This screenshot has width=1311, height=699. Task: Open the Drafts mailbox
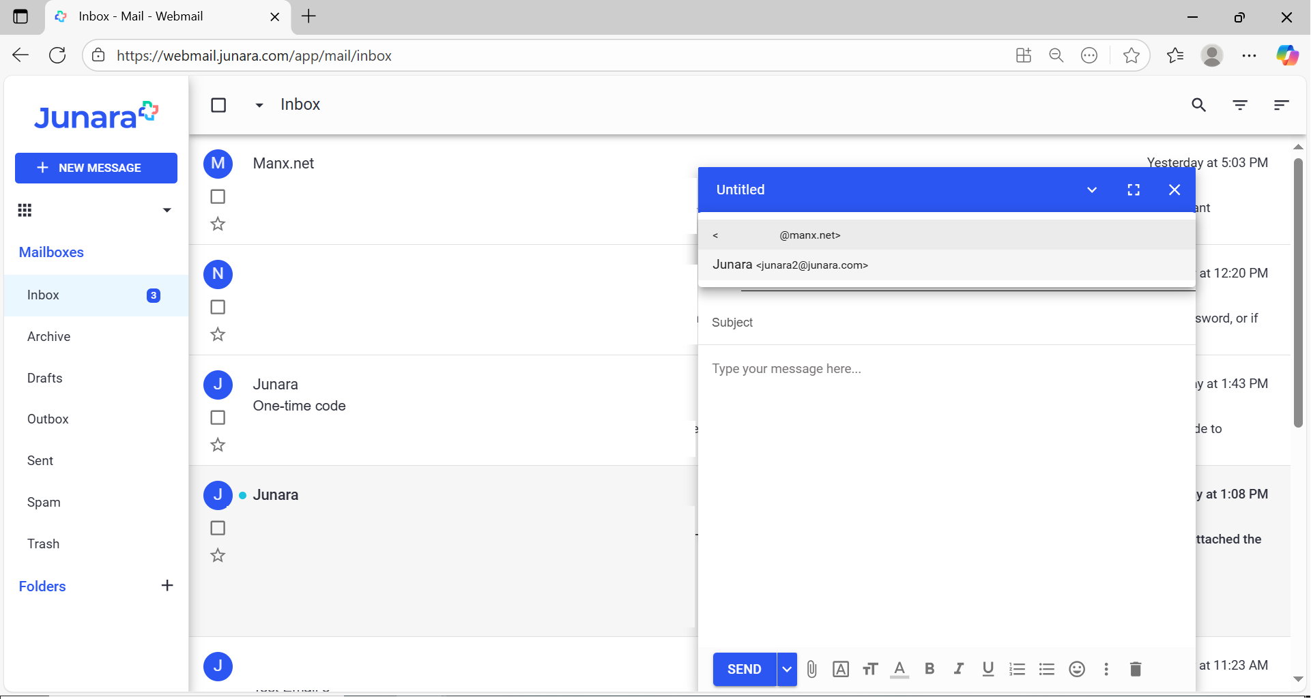click(96, 378)
